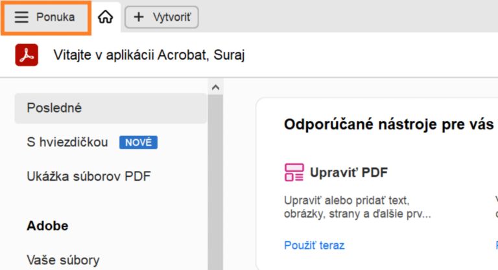Select Posledné in the sidebar
The image size is (498, 270).
(110, 108)
